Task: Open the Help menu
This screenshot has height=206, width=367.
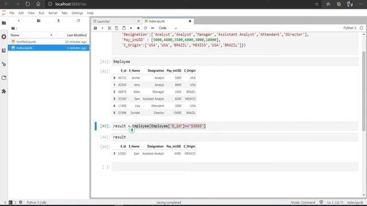Action: [x=90, y=13]
